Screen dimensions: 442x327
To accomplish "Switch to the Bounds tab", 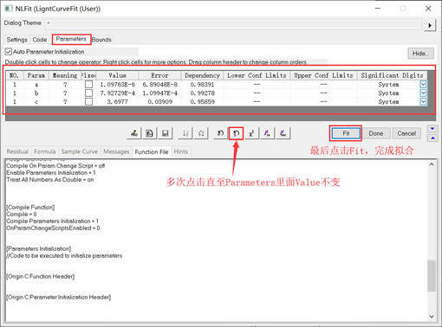I will pyautogui.click(x=101, y=40).
